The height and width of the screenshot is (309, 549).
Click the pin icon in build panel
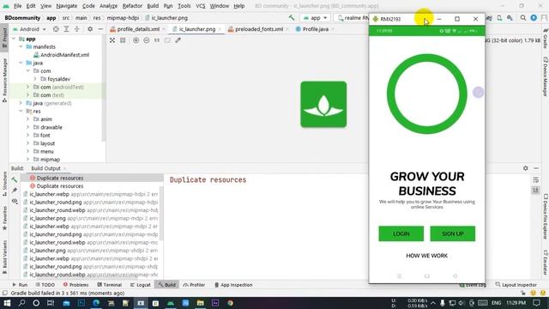[15, 191]
